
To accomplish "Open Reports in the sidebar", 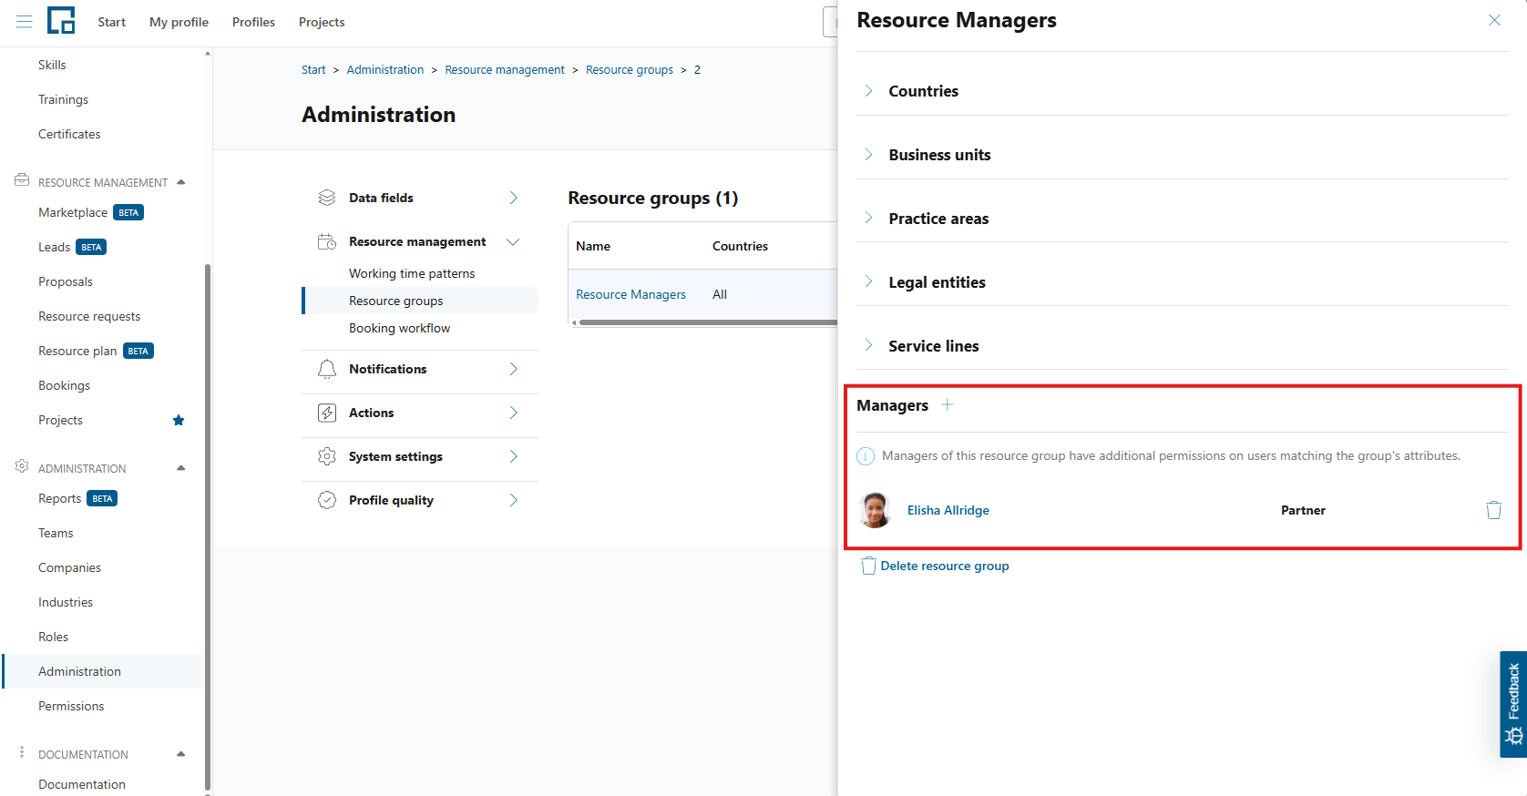I will click(59, 498).
